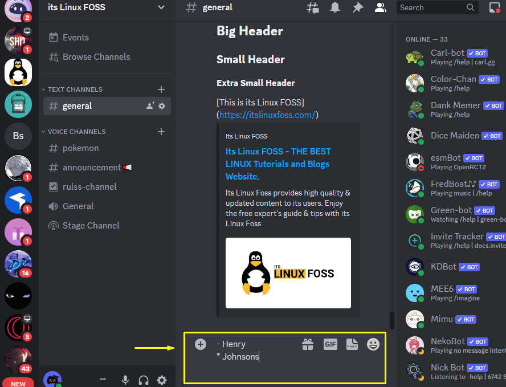Open Color-Chan member profile
The height and width of the screenshot is (387, 506).
point(453,83)
